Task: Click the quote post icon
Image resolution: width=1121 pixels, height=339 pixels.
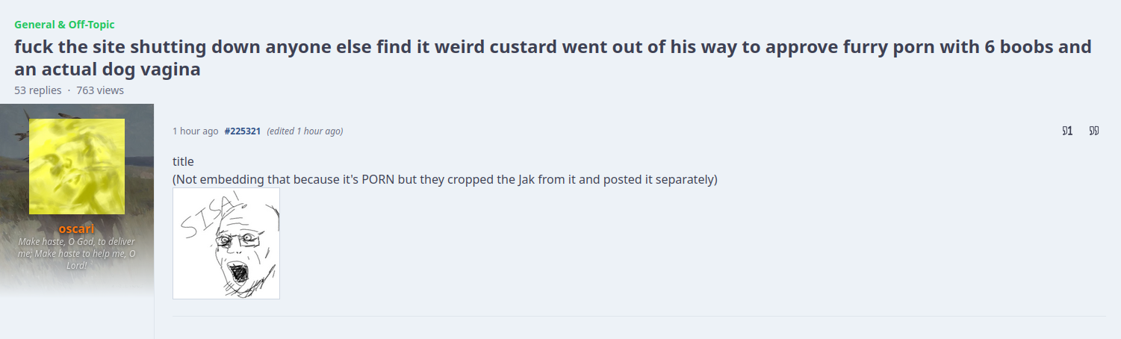Action: (x=1094, y=131)
